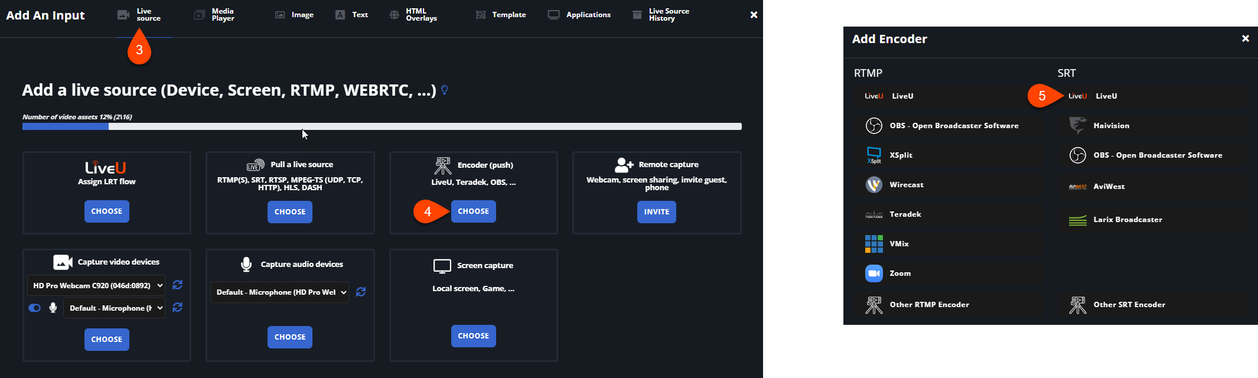The image size is (1258, 378).
Task: Click the Remote capture person icon
Action: pyautogui.click(x=624, y=164)
